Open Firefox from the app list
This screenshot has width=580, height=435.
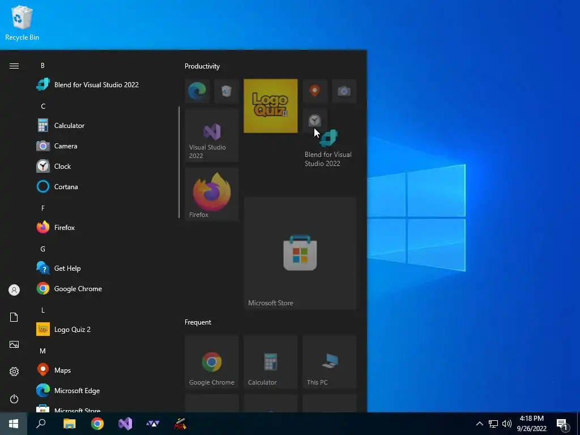pyautogui.click(x=56, y=228)
